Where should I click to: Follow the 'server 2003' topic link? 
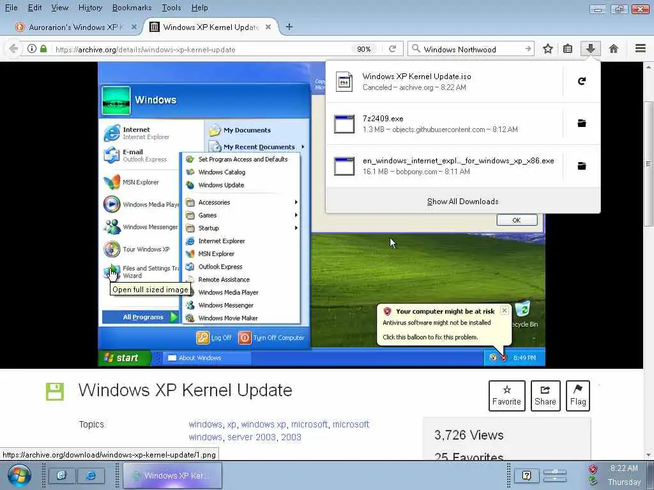point(252,437)
